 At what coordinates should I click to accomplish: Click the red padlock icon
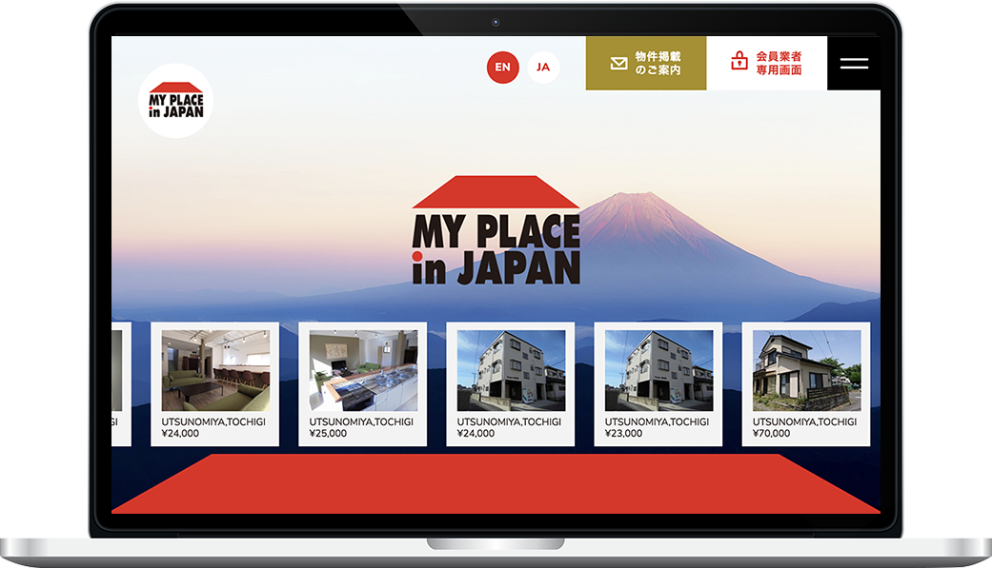click(739, 62)
